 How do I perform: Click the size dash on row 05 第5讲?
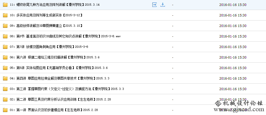tap(173, 68)
